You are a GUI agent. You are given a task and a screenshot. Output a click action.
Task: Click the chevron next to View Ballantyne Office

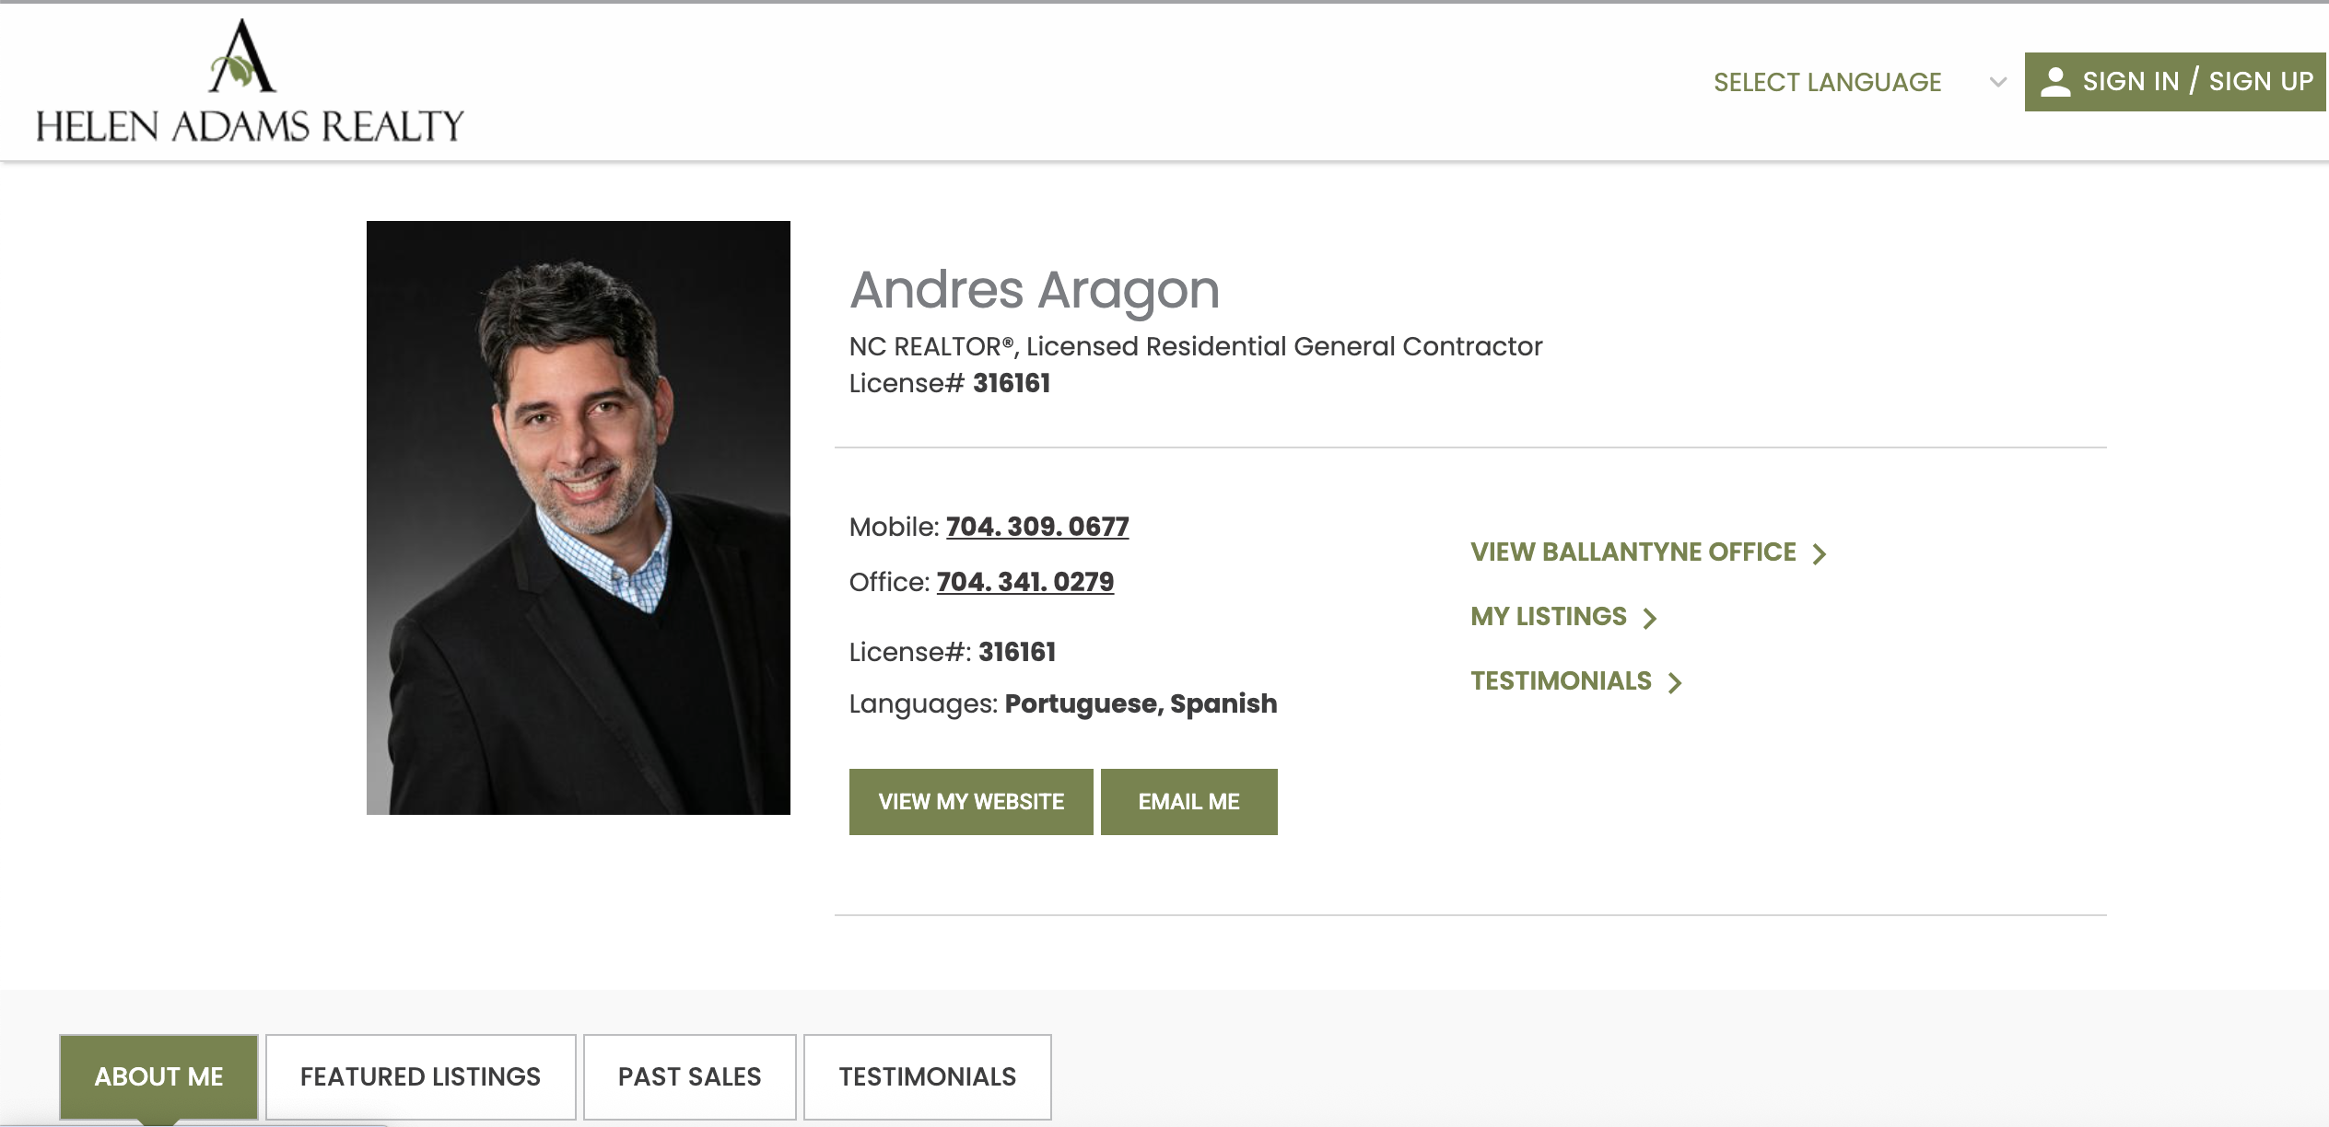click(x=1820, y=553)
